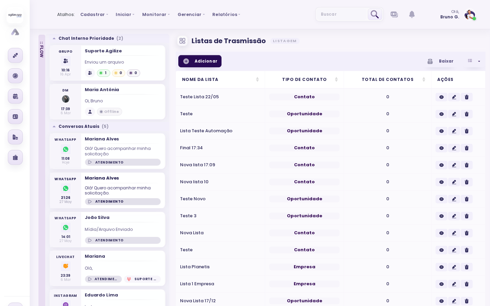View the Teste Lista 22/05 list

pos(441,97)
